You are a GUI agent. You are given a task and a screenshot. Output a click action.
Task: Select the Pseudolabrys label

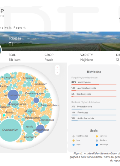click(33, 118)
